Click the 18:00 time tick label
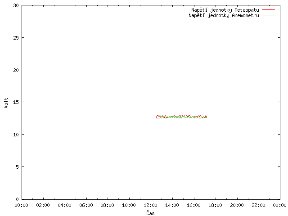The width and height of the screenshot is (288, 216). tap(215, 205)
